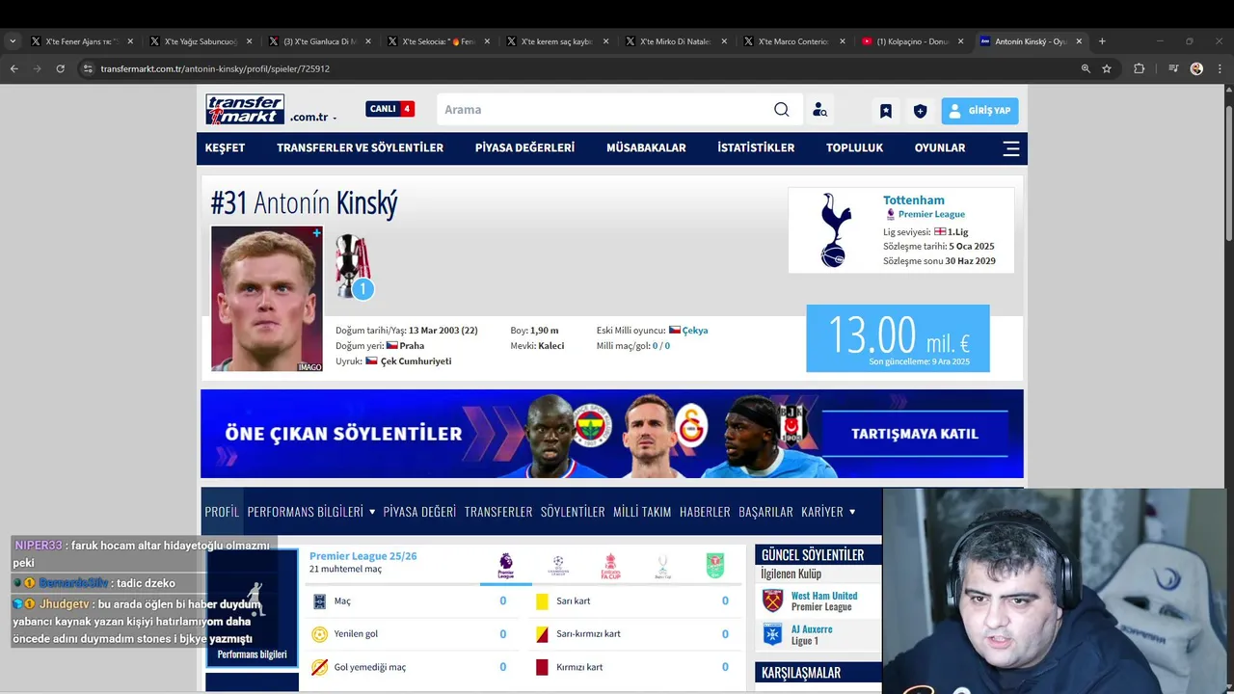1234x694 pixels.
Task: Click the Tottenham club crest
Action: pos(834,230)
